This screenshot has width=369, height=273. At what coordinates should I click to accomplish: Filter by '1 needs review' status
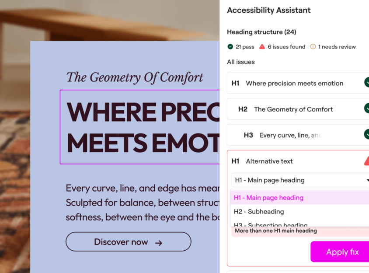pyautogui.click(x=337, y=47)
